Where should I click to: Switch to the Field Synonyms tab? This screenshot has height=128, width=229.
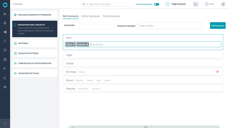[111, 16]
